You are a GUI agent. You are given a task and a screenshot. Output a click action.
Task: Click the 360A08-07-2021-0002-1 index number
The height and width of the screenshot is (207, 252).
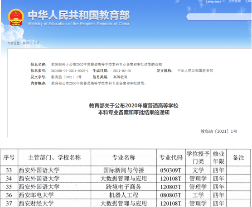click(x=70, y=71)
